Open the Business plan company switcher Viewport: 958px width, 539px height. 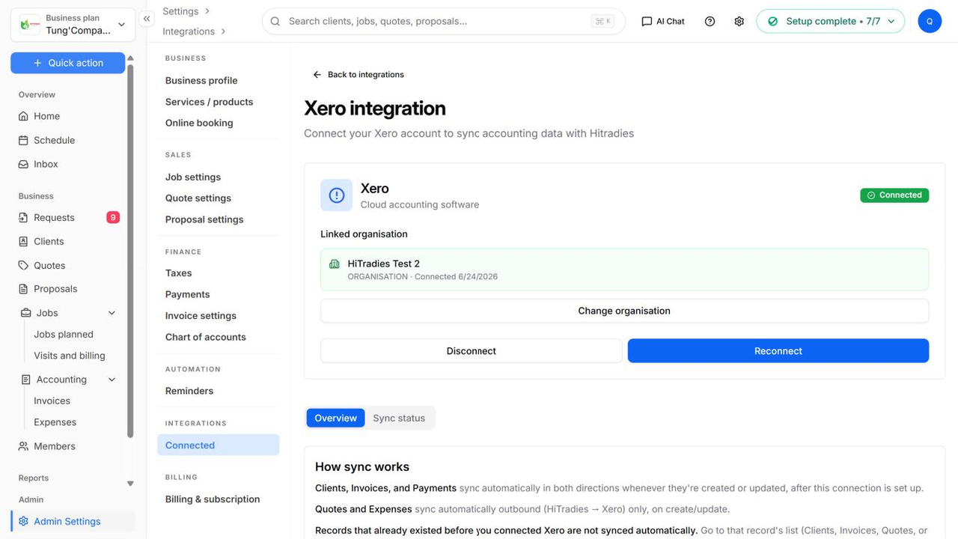tap(73, 25)
